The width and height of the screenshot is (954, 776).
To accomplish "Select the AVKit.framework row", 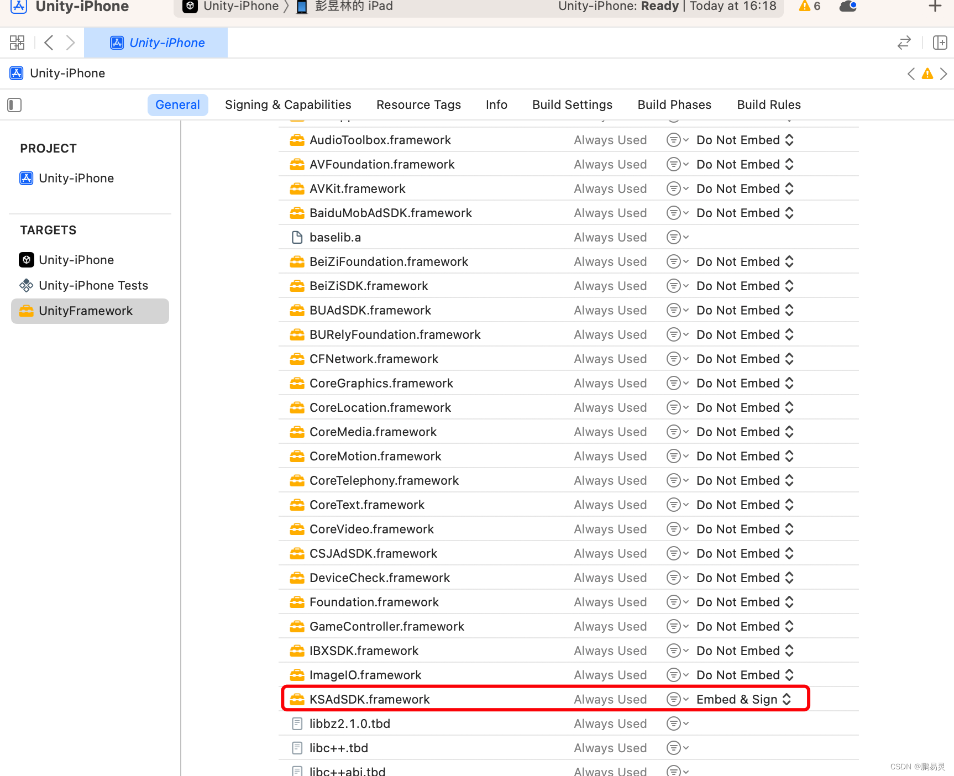I will pos(568,188).
